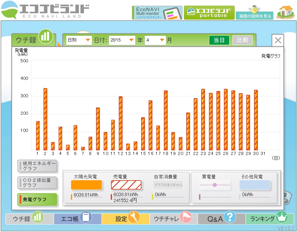The width and height of the screenshot is (297, 232).
Task: Click the bar for day 12
Action: tap(120, 123)
